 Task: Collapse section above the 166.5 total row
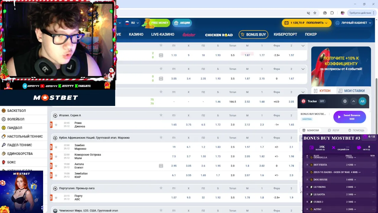point(303,92)
